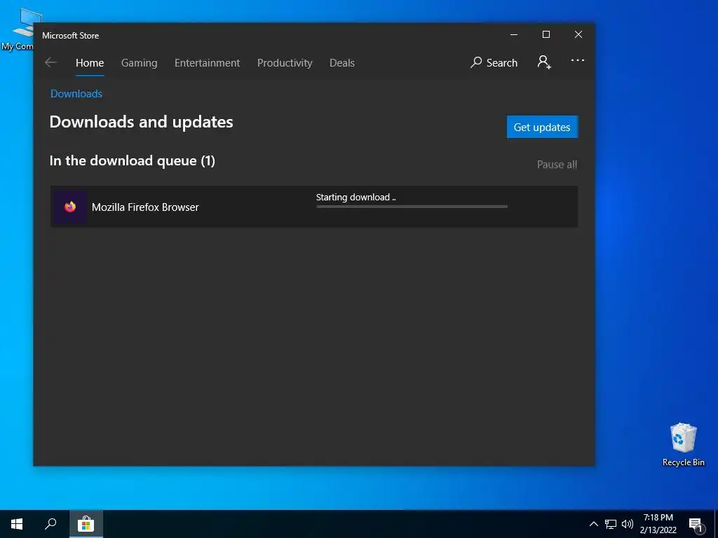Screen dimensions: 718x538
Task: Open the three-dot See more menu
Action: pyautogui.click(x=578, y=60)
